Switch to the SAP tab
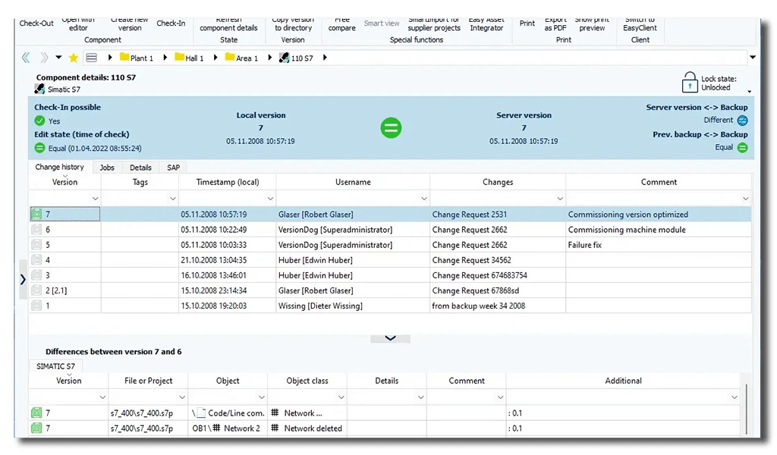This screenshot has height=455, width=777. (x=174, y=168)
